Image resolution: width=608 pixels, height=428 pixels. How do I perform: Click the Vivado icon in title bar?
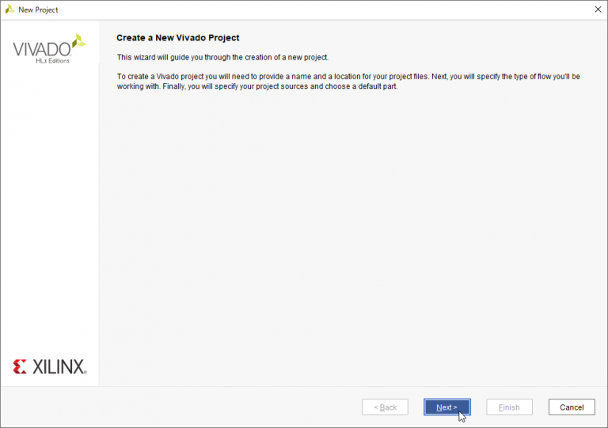pyautogui.click(x=9, y=10)
